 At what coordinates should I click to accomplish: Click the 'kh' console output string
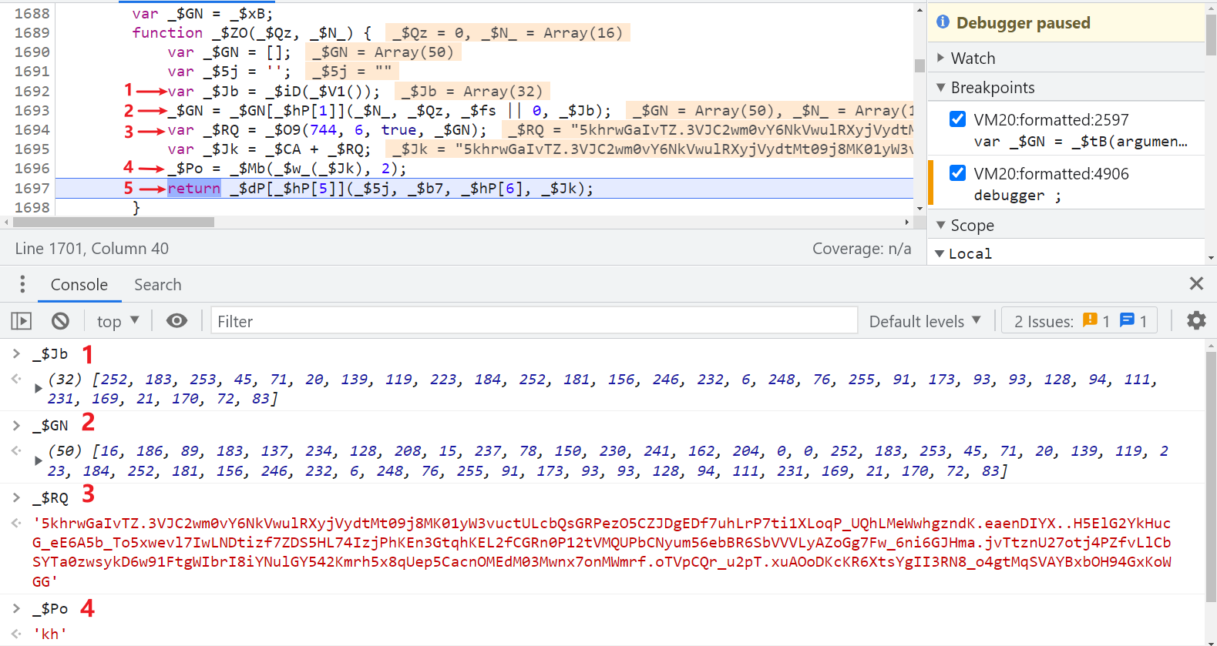tap(50, 634)
